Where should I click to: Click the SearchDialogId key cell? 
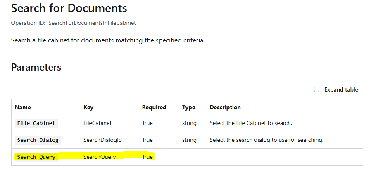102,140
